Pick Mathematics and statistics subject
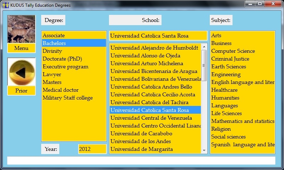The height and width of the screenshot is (170, 284). (x=242, y=121)
